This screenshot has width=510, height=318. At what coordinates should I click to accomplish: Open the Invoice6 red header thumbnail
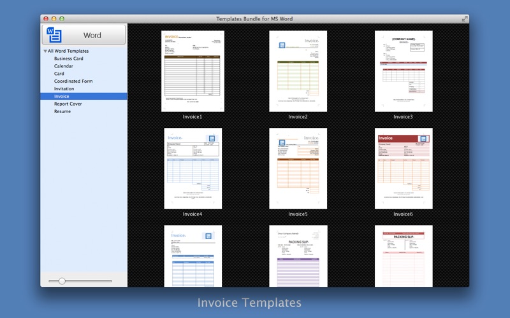(404, 169)
